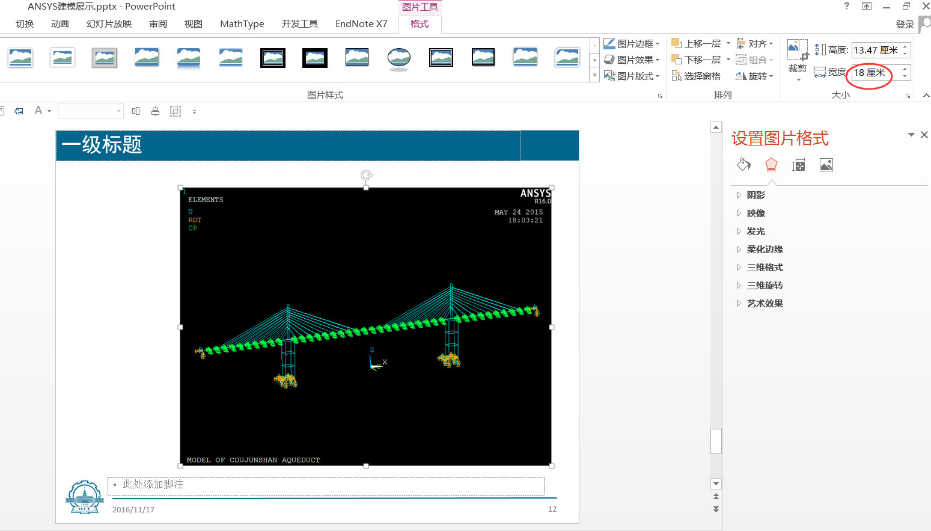Image resolution: width=931 pixels, height=531 pixels.
Task: Expand the picture styles gallery more arrow
Action: pyautogui.click(x=594, y=75)
